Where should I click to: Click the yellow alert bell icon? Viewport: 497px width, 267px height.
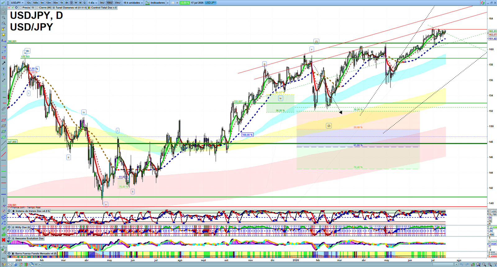click(x=4, y=34)
